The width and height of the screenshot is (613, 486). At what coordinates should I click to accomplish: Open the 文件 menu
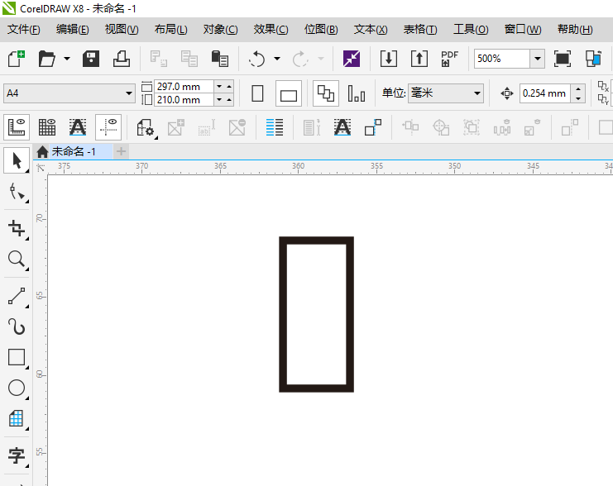pyautogui.click(x=24, y=30)
